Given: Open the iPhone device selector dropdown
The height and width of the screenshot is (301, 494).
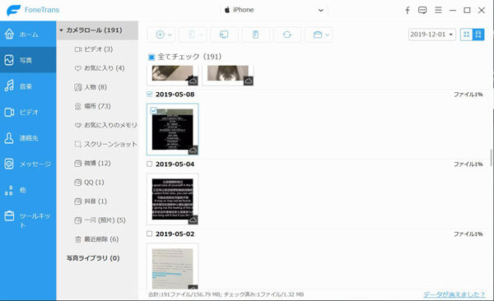Looking at the screenshot, I should (274, 10).
